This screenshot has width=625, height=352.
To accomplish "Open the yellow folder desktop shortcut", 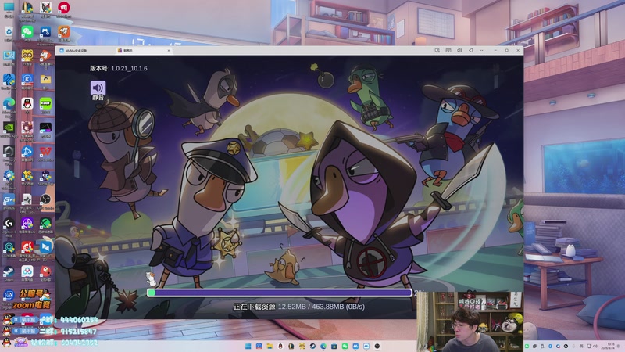I will tap(45, 81).
